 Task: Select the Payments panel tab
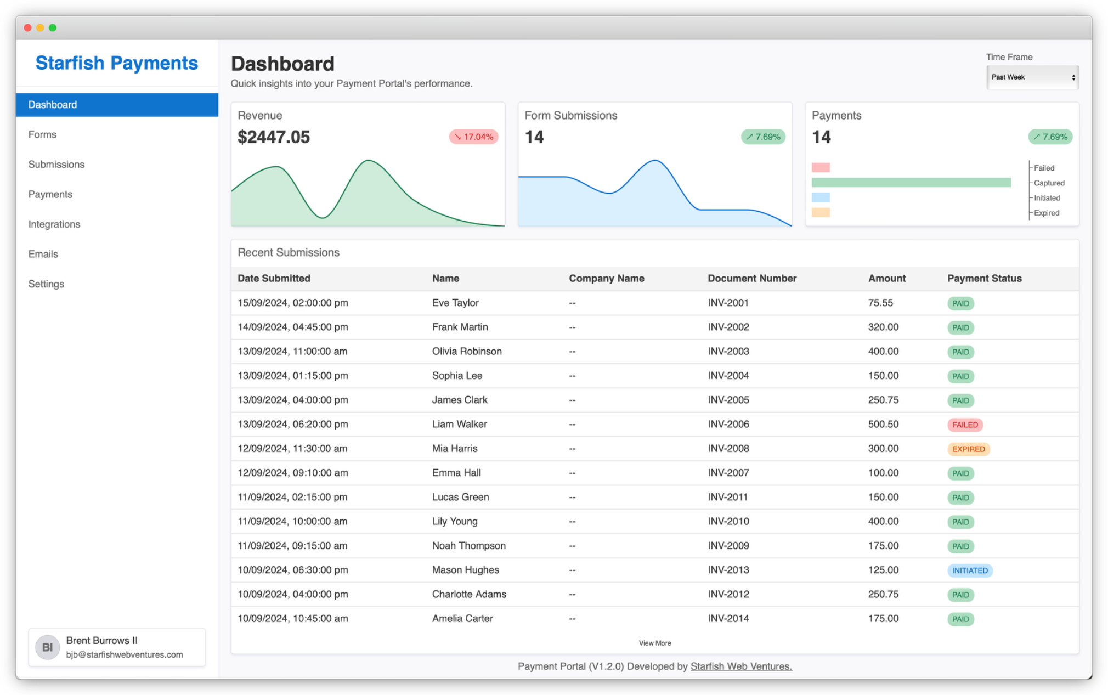tap(50, 195)
